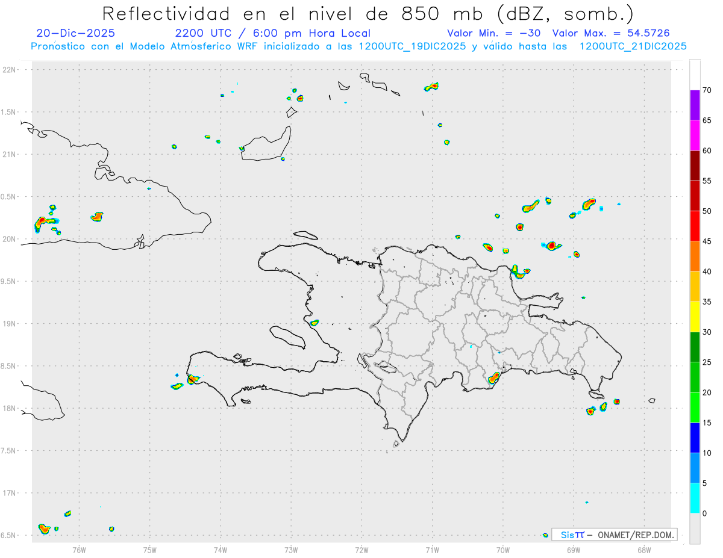Click the colorbar value label '15'

706,423
